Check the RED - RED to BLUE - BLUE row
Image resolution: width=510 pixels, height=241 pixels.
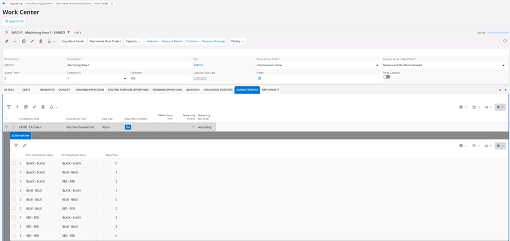(x=14, y=226)
